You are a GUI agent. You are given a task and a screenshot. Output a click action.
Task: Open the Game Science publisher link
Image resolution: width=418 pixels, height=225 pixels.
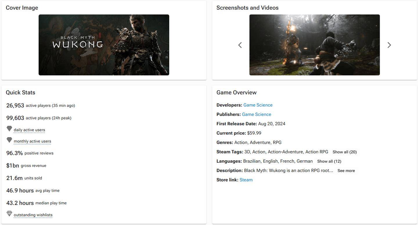tap(257, 114)
